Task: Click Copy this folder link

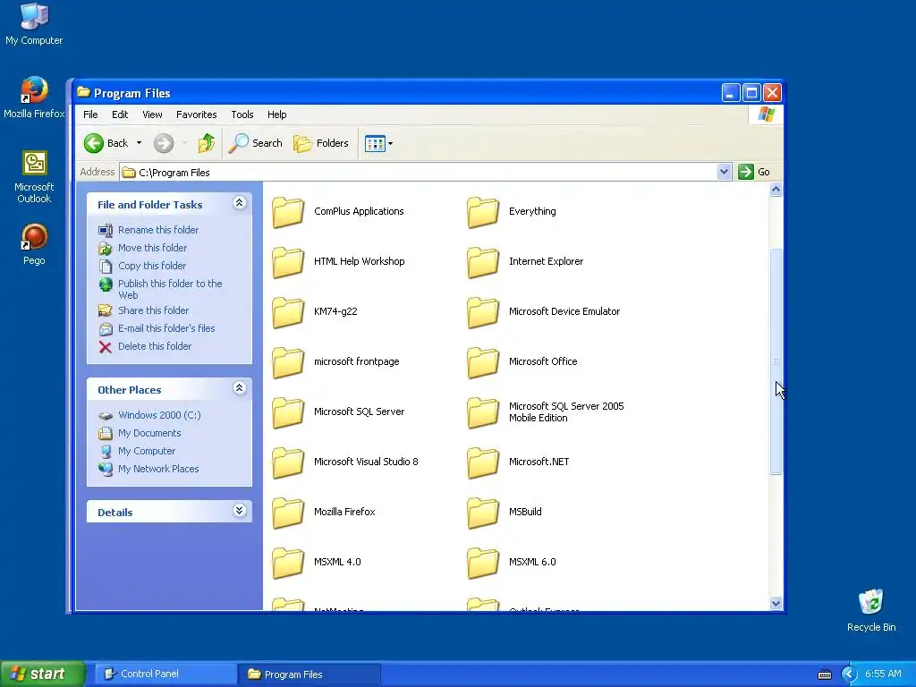Action: (x=152, y=266)
